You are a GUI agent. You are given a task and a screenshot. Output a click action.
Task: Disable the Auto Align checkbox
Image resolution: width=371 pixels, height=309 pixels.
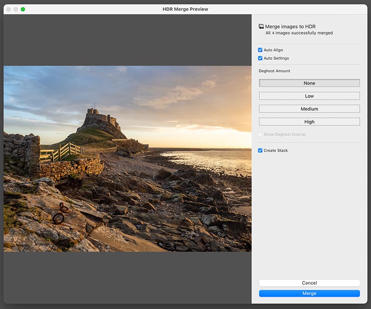(x=260, y=50)
